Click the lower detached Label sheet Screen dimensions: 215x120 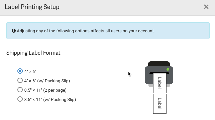160,104
